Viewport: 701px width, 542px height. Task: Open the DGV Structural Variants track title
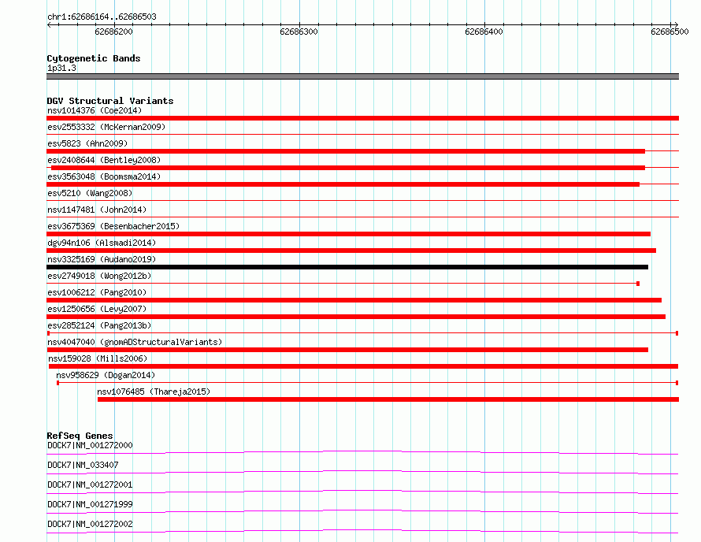[x=110, y=101]
